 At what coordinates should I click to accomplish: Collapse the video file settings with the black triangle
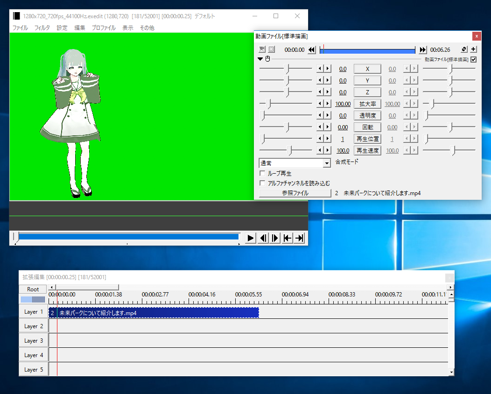[x=260, y=59]
